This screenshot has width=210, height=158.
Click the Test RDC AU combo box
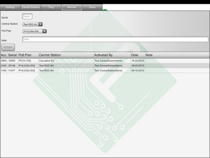32,24
